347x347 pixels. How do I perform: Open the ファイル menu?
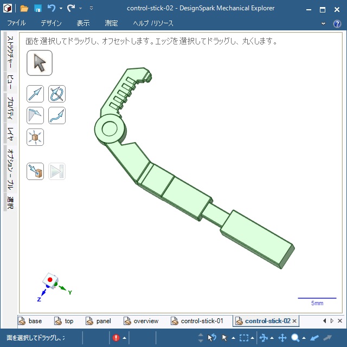tap(16, 23)
